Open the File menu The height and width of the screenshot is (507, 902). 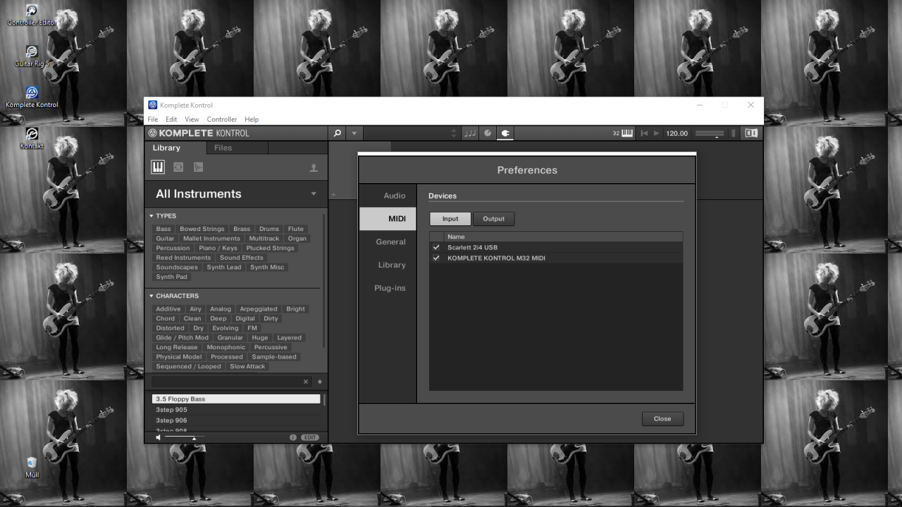(153, 119)
